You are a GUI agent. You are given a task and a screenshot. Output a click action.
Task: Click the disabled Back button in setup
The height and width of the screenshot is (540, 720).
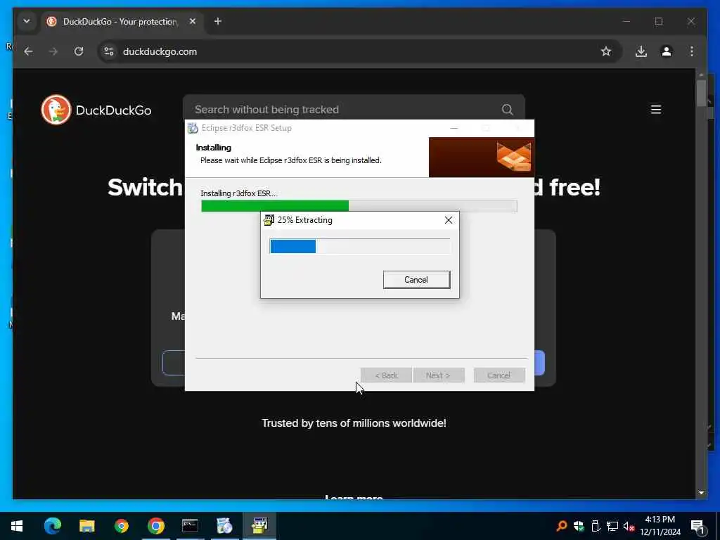pos(386,375)
